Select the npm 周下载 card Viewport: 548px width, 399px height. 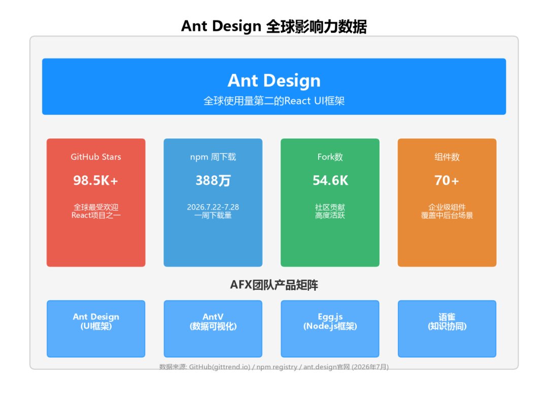(213, 203)
